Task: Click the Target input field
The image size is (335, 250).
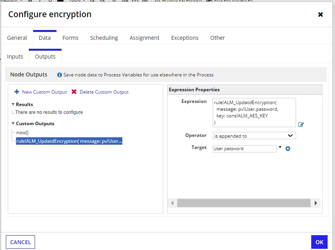Action: point(244,149)
